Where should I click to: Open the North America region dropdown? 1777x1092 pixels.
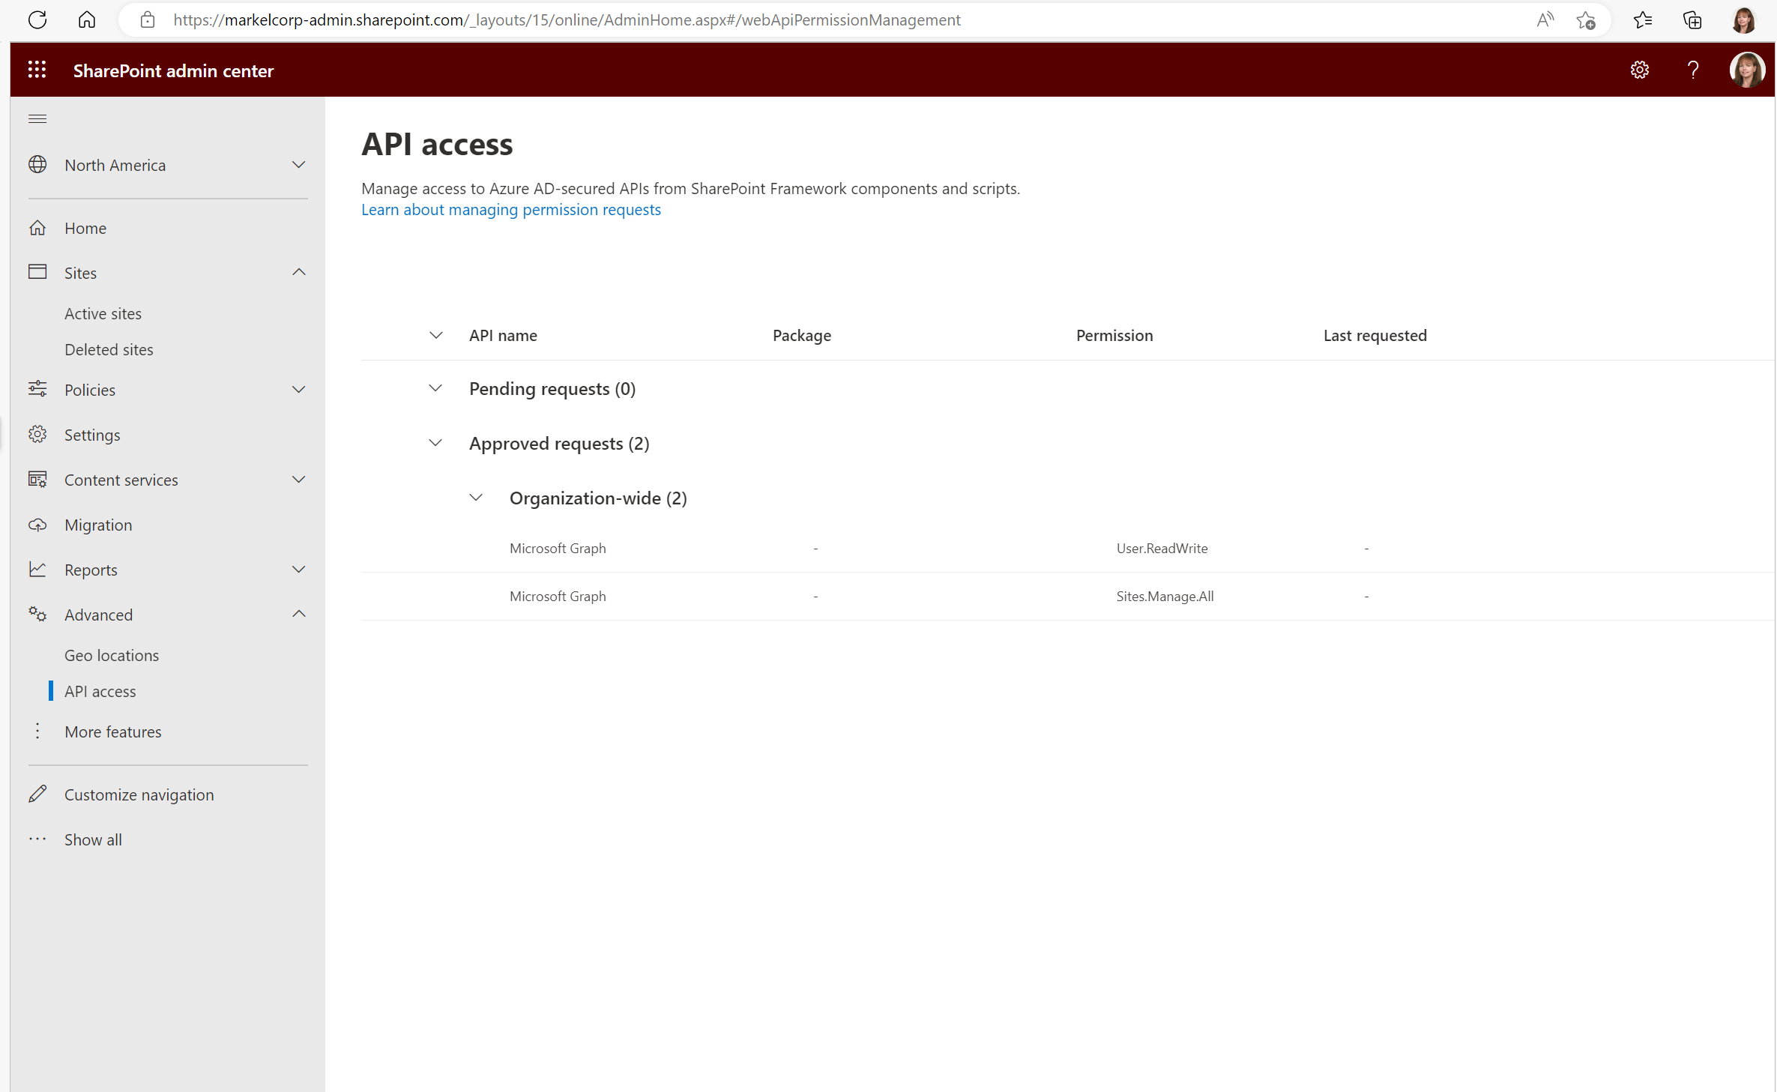(x=298, y=164)
